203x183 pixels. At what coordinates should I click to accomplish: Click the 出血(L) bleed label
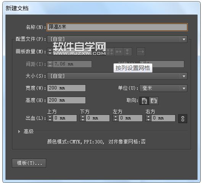click(x=35, y=118)
